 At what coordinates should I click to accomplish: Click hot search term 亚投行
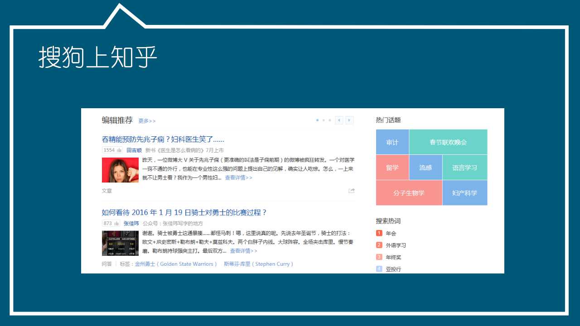393,269
